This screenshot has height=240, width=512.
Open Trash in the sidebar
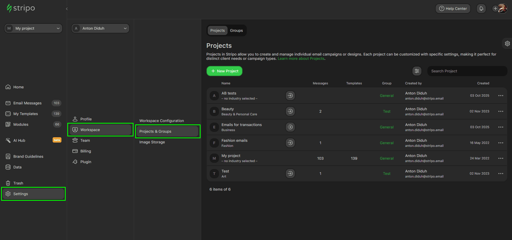pyautogui.click(x=33, y=183)
